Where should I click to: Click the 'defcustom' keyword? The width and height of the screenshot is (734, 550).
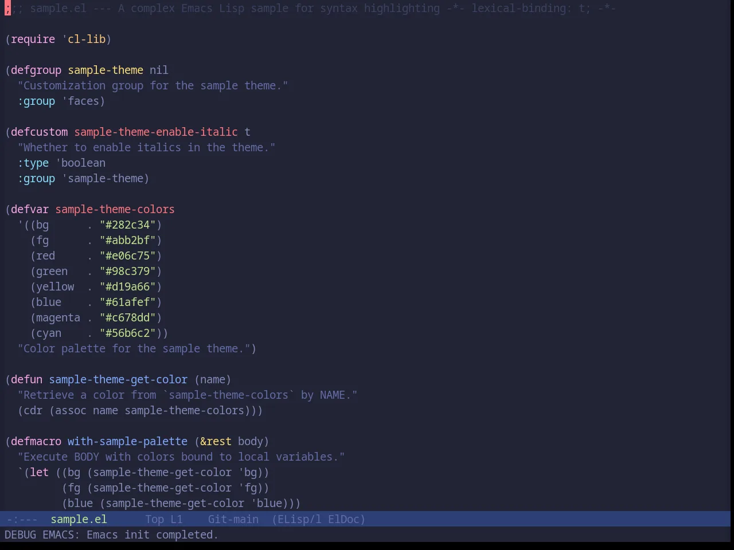pos(39,132)
